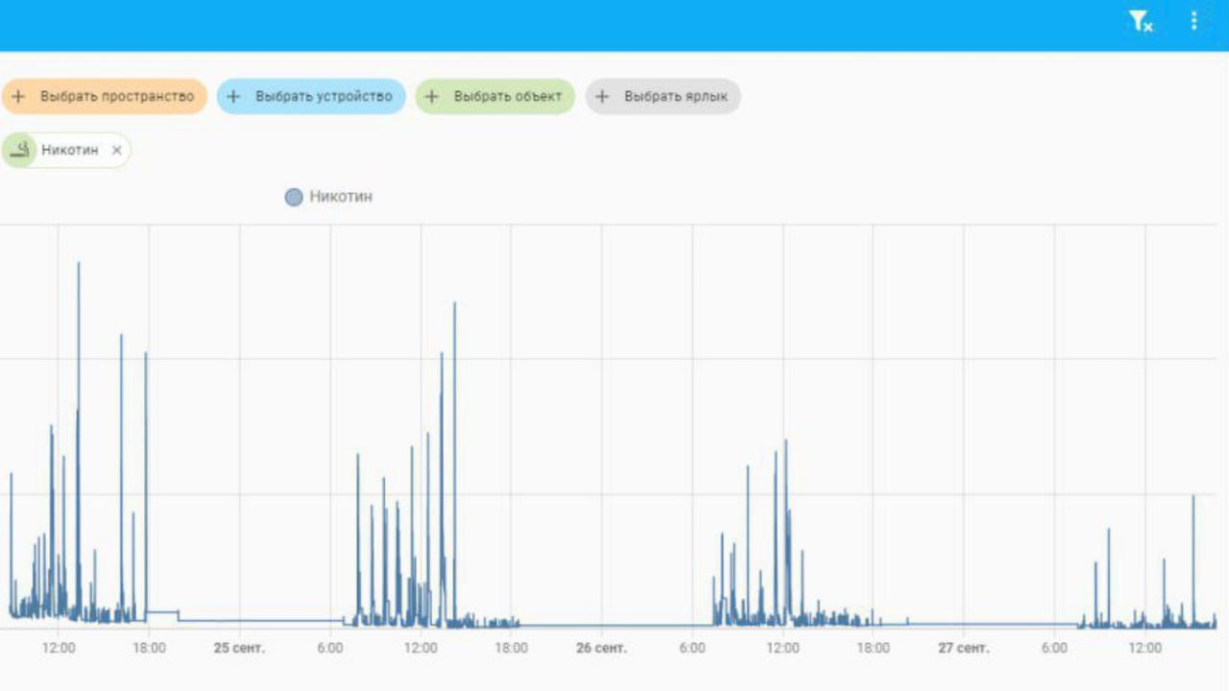
Task: Click plus icon on Выбрать пространство
Action: [x=18, y=97]
